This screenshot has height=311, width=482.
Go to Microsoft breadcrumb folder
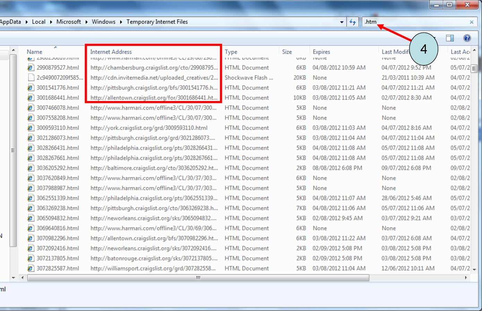(69, 22)
